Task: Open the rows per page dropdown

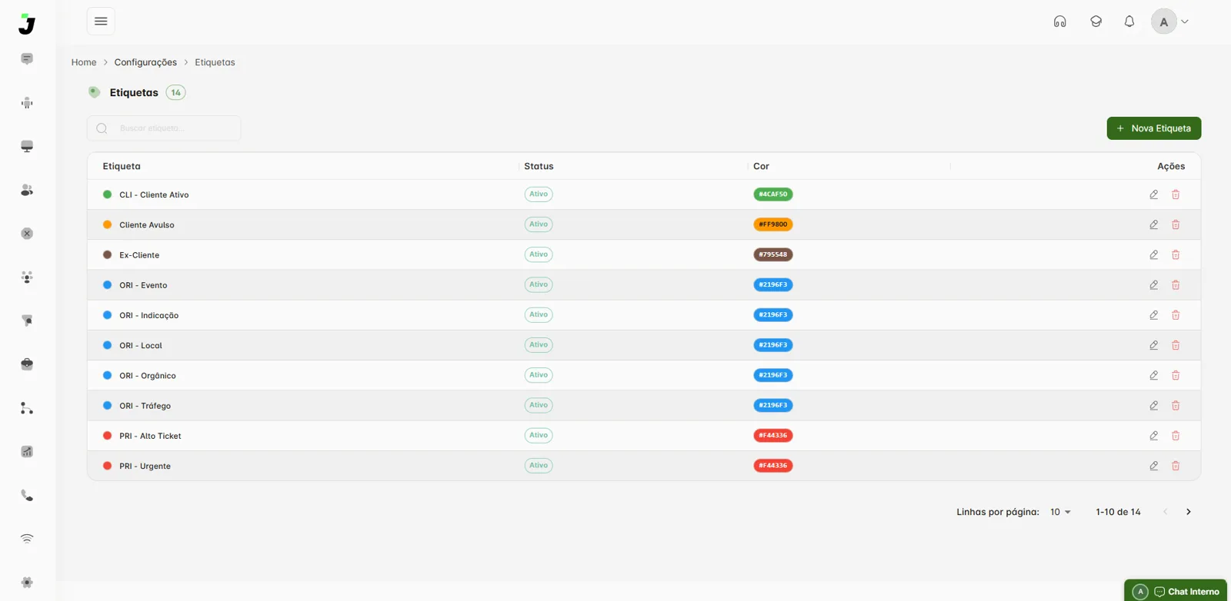Action: coord(1060,512)
